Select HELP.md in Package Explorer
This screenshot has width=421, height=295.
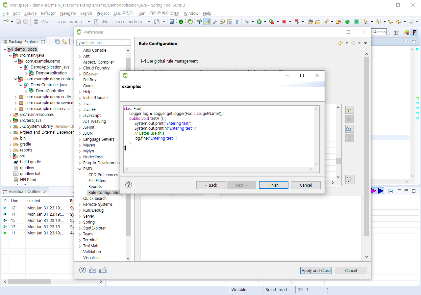(28, 179)
